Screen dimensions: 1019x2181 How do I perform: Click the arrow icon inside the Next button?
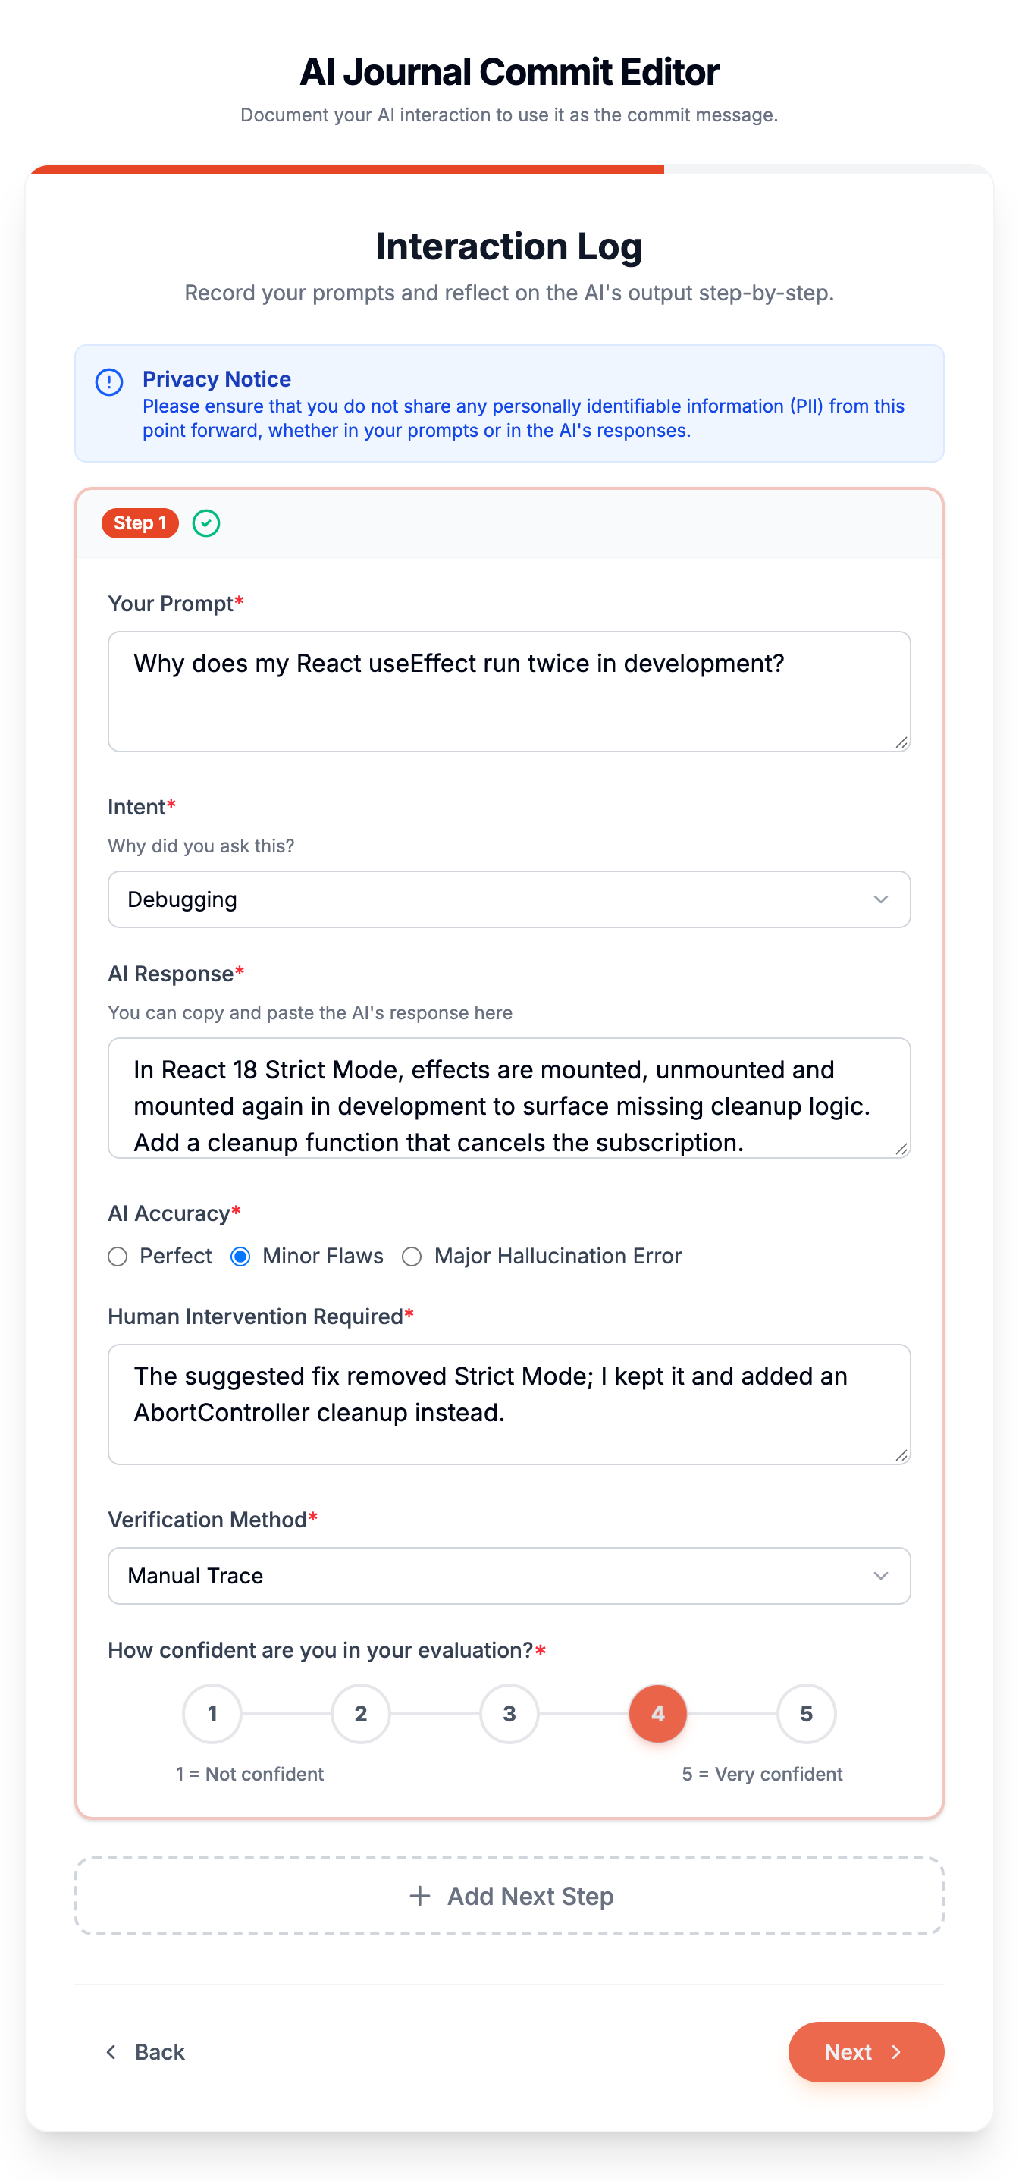[x=896, y=2051]
